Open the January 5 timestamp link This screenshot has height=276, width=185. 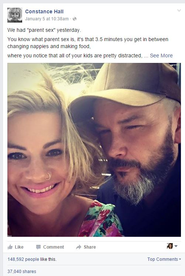click(47, 19)
